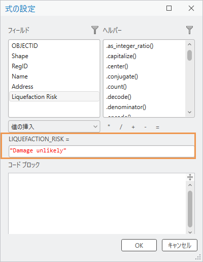The width and height of the screenshot is (203, 262).
Task: Click the Helpers list filter icon
Action: tap(189, 30)
